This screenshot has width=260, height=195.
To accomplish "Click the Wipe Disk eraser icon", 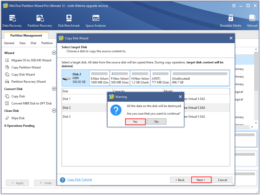I will click(x=7, y=118).
